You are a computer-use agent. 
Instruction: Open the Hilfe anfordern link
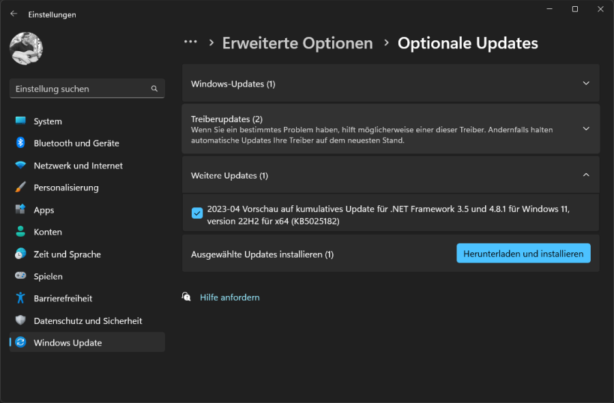229,297
